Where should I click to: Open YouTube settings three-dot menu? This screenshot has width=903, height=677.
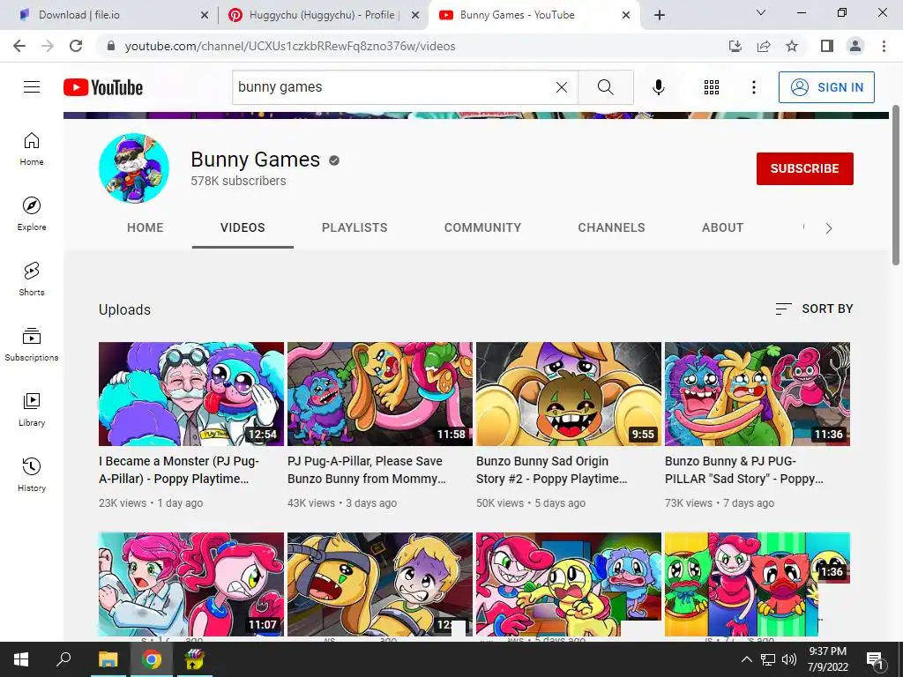pyautogui.click(x=753, y=87)
